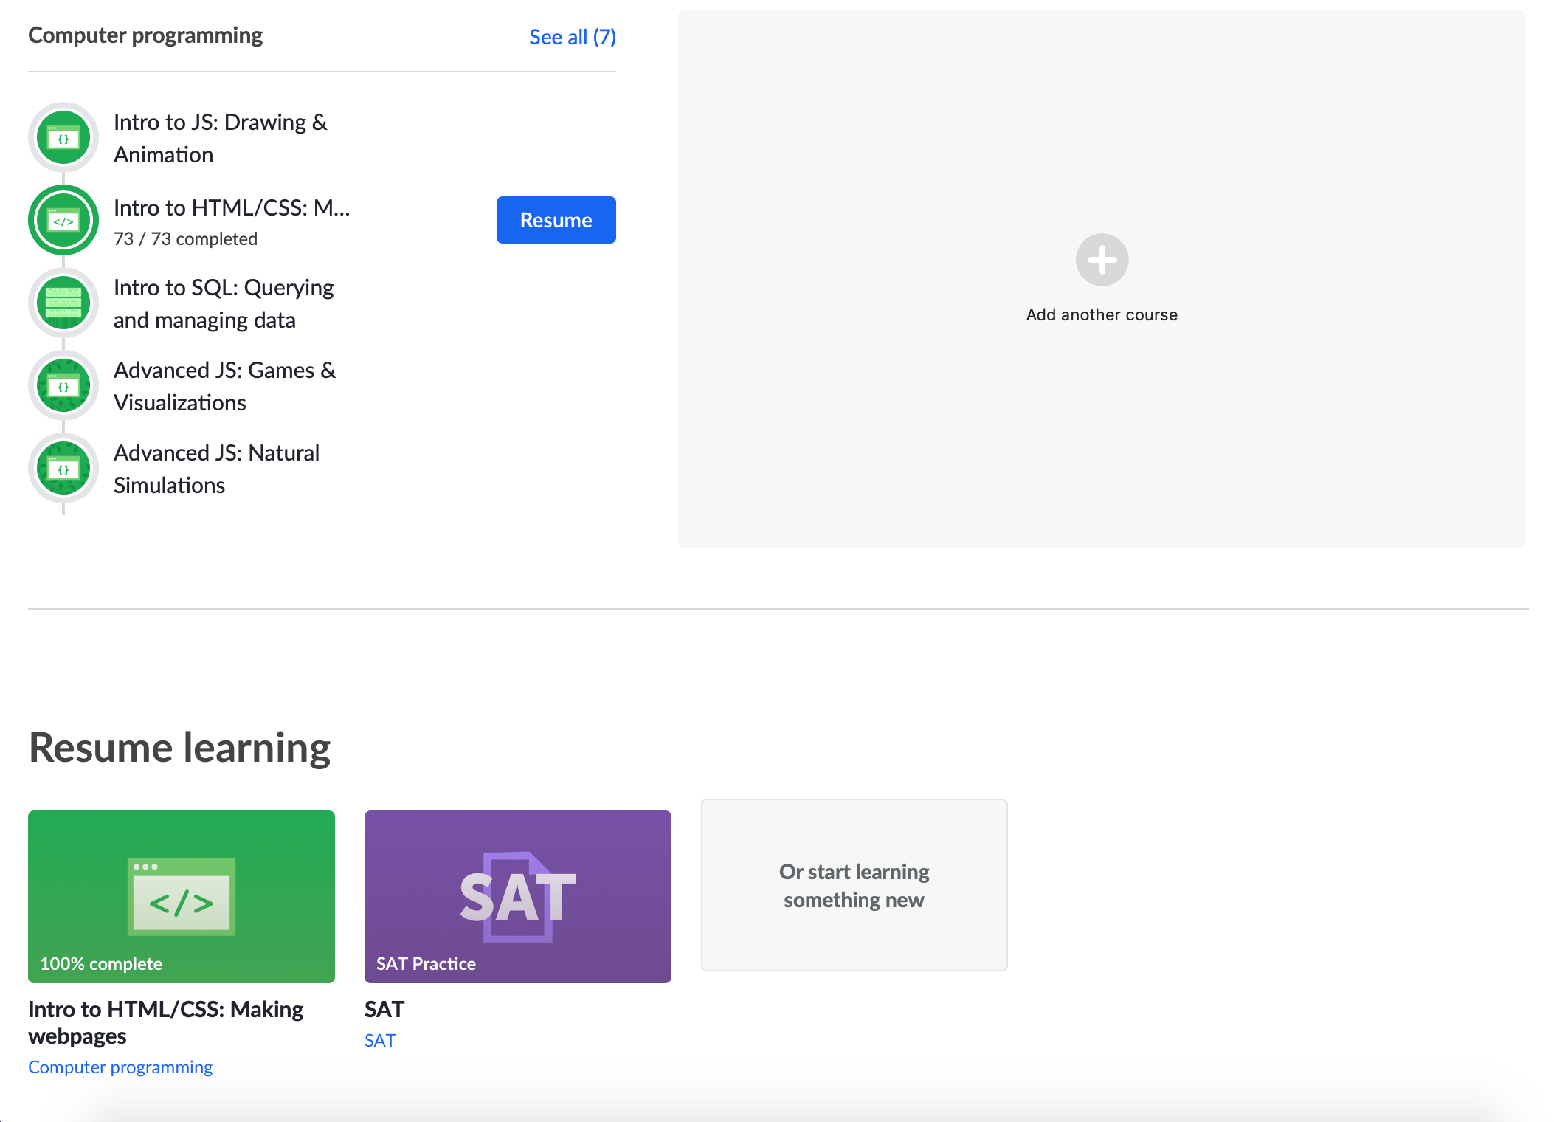Click the SAT Practice label on purple card

426,963
